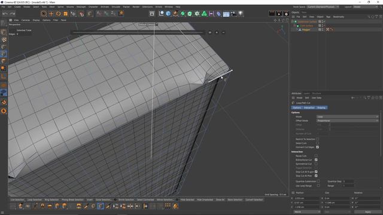The image size is (383, 215).
Task: Click the Subdivision Surface generator icon
Action: (183, 14)
